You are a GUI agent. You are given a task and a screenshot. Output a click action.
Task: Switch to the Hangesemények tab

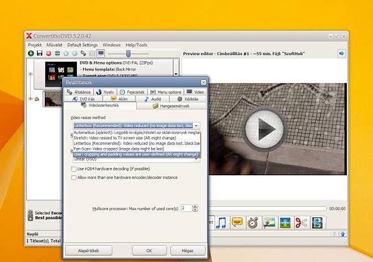(x=172, y=106)
